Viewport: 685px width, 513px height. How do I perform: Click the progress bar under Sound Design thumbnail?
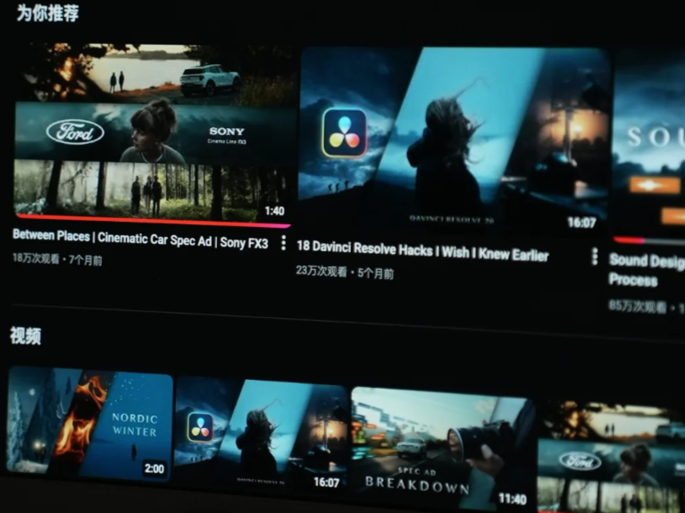[649, 240]
